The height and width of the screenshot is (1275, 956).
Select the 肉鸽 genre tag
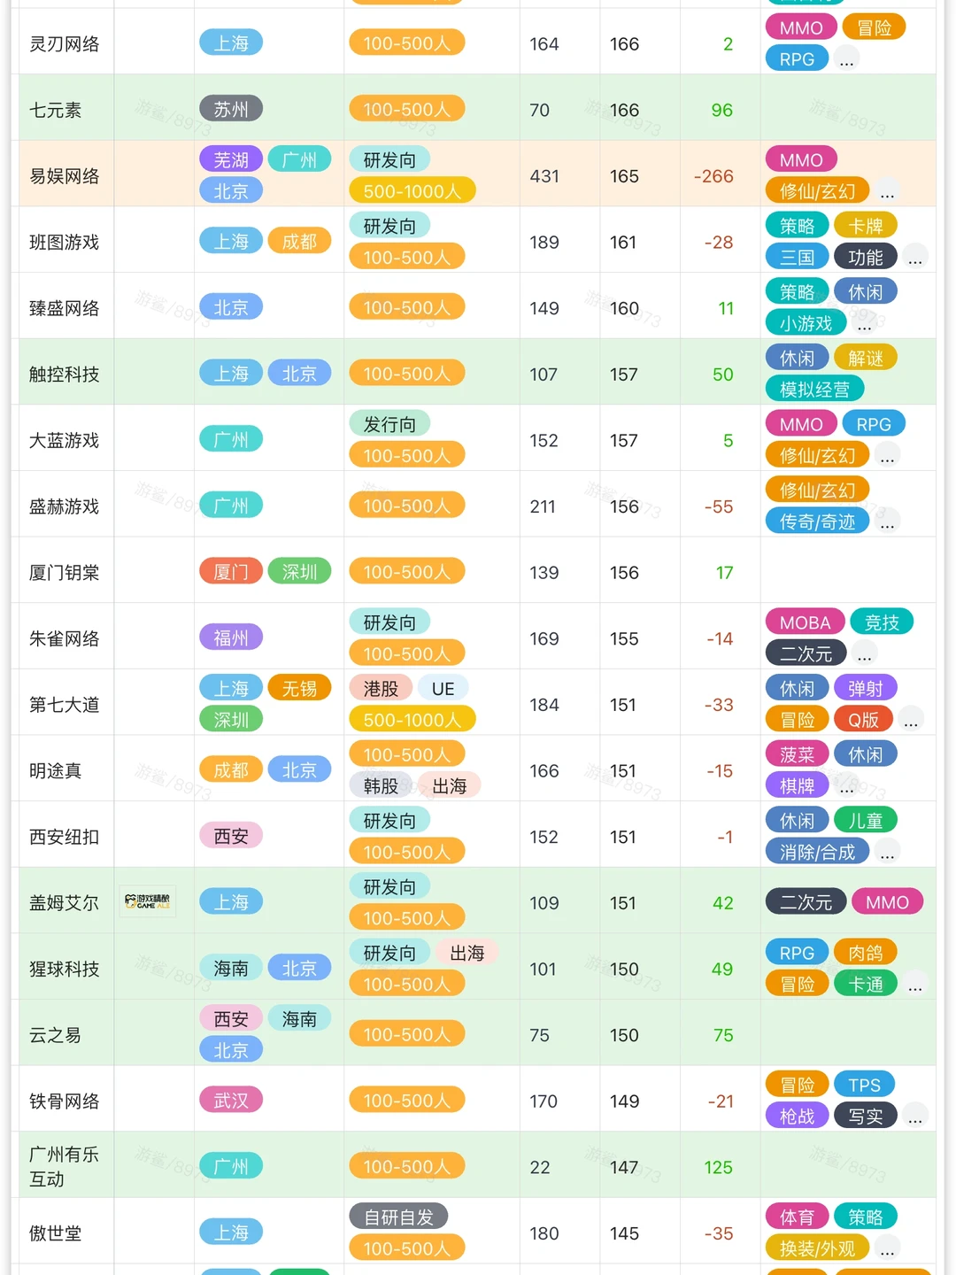pyautogui.click(x=865, y=953)
